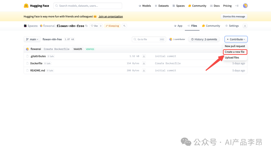
Task: Go to Datasets in the top navigation
Action: [162, 6]
